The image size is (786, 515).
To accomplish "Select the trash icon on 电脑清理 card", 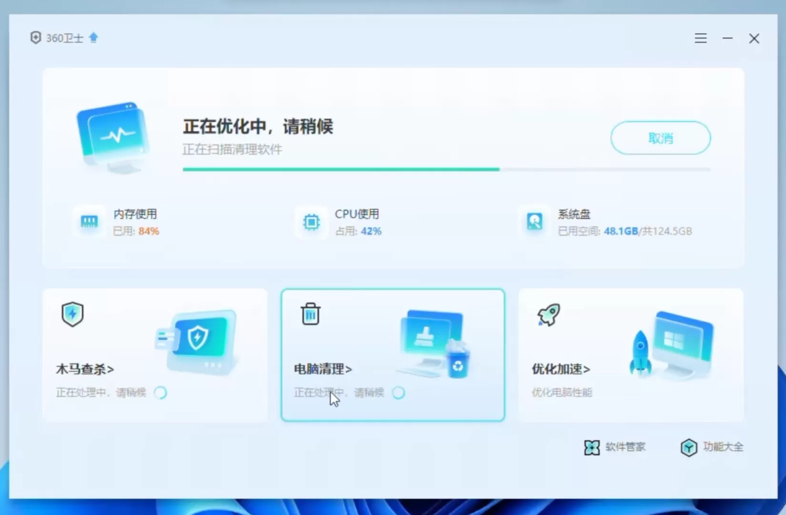I will [310, 314].
